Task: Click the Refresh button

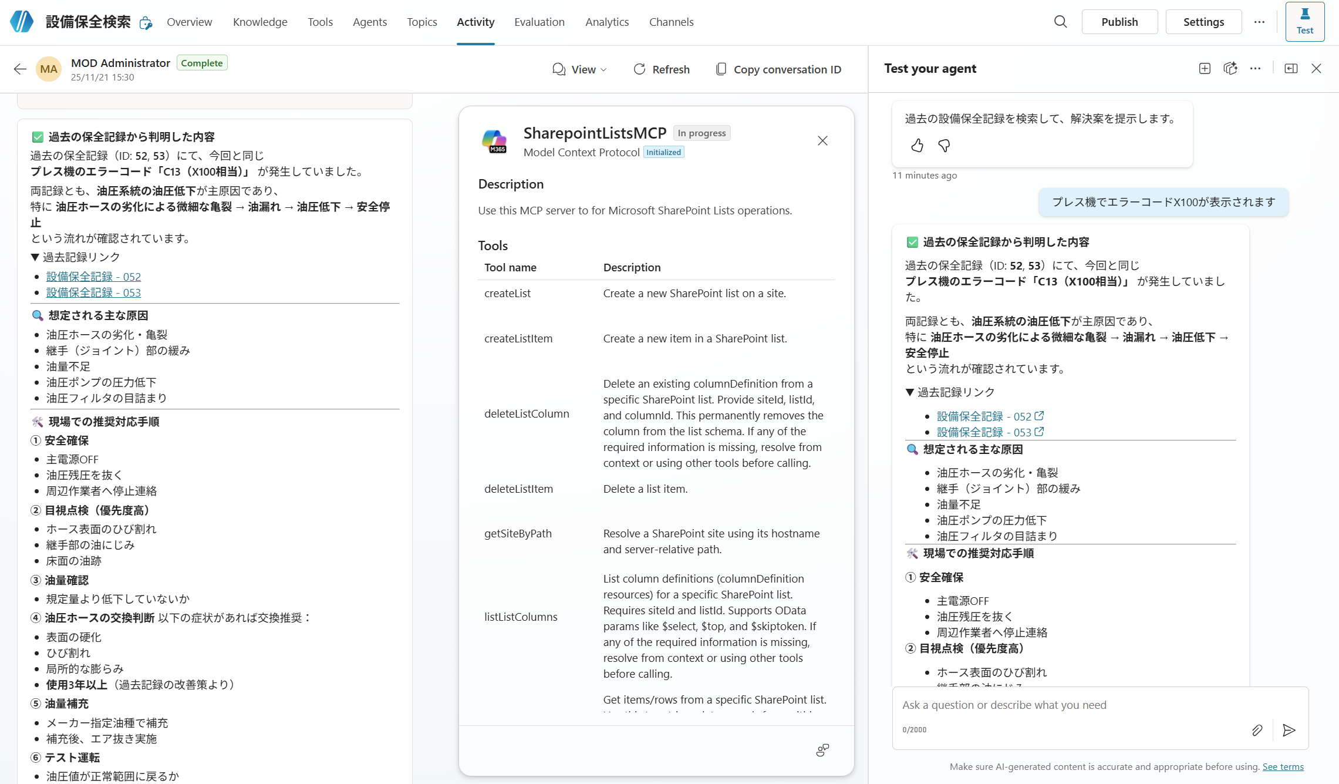Action: 662,69
